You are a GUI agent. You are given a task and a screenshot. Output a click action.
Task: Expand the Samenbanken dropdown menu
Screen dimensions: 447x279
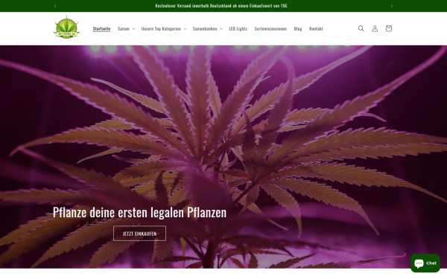tap(208, 28)
